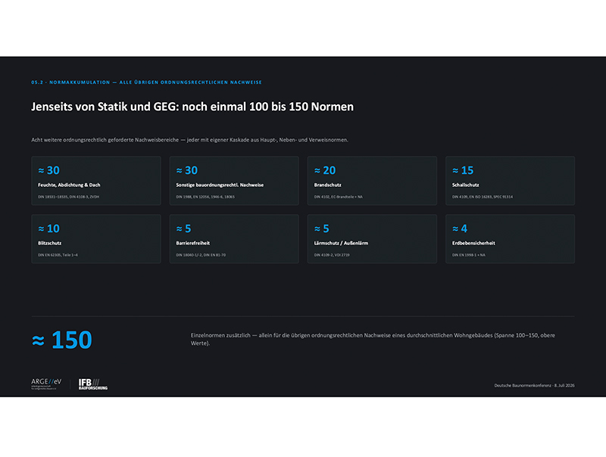Click the Barrierefreiheit card
The image size is (606, 457).
pyautogui.click(x=234, y=239)
